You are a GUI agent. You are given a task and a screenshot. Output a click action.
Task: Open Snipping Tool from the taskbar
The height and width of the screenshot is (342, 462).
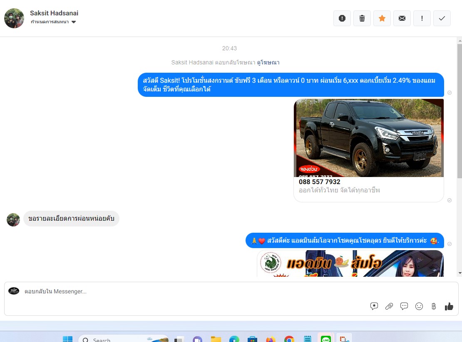[x=344, y=339]
